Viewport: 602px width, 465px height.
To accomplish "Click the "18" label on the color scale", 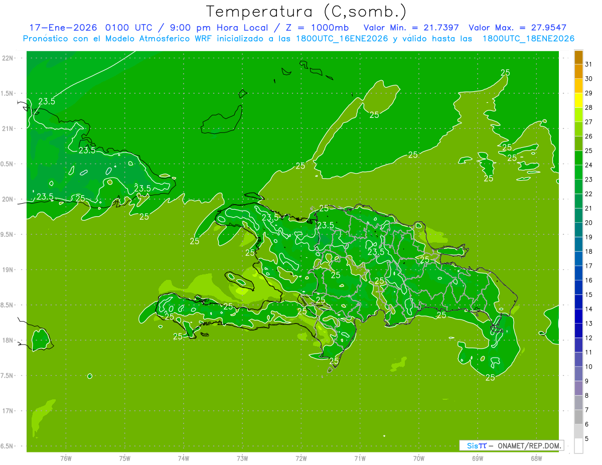I will 589,251.
